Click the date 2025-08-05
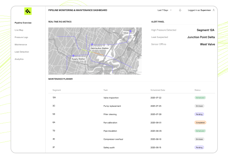 coord(156,131)
